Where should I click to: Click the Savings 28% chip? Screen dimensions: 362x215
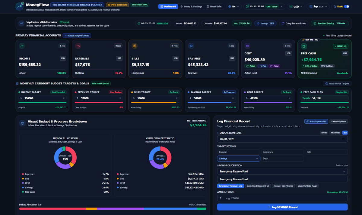265,23
